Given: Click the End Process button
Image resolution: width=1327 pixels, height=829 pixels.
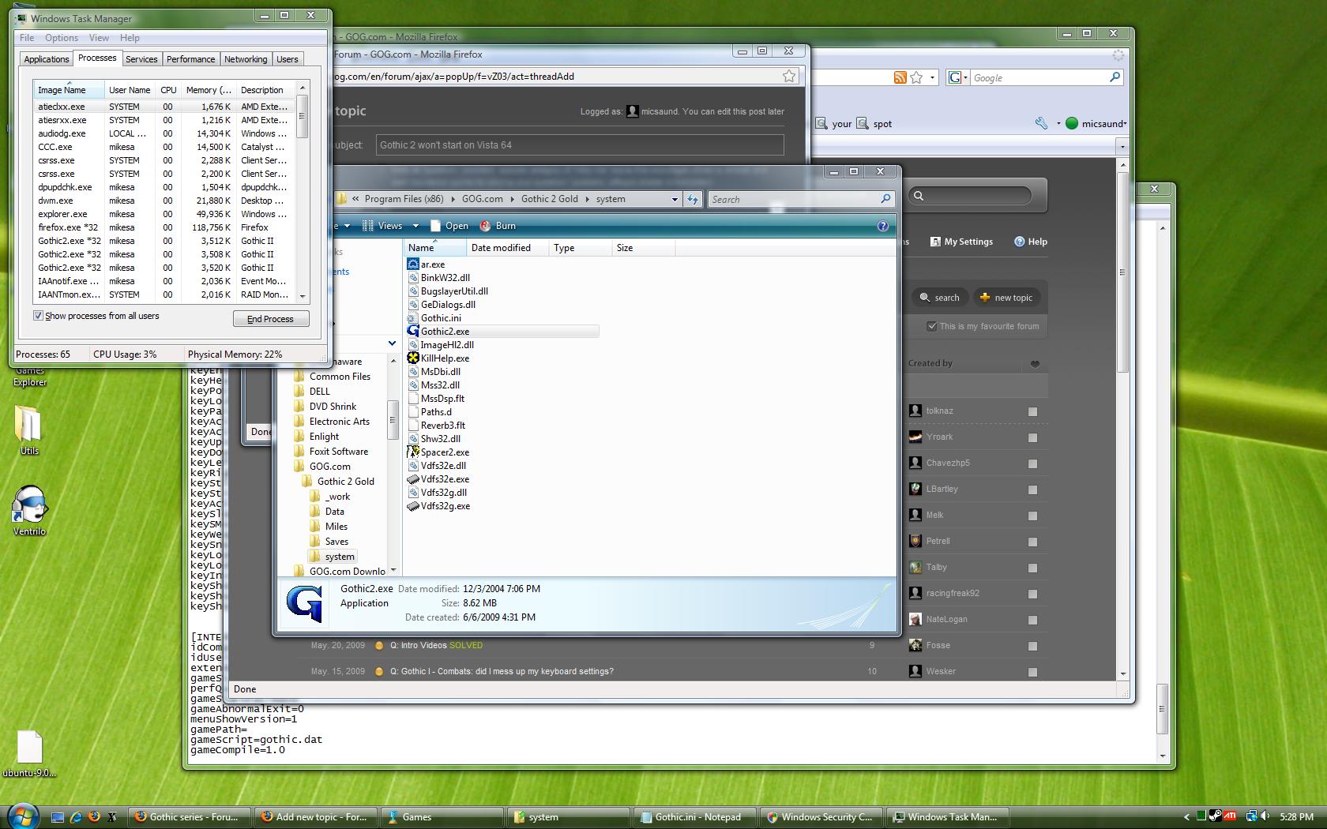Looking at the screenshot, I should [x=270, y=319].
